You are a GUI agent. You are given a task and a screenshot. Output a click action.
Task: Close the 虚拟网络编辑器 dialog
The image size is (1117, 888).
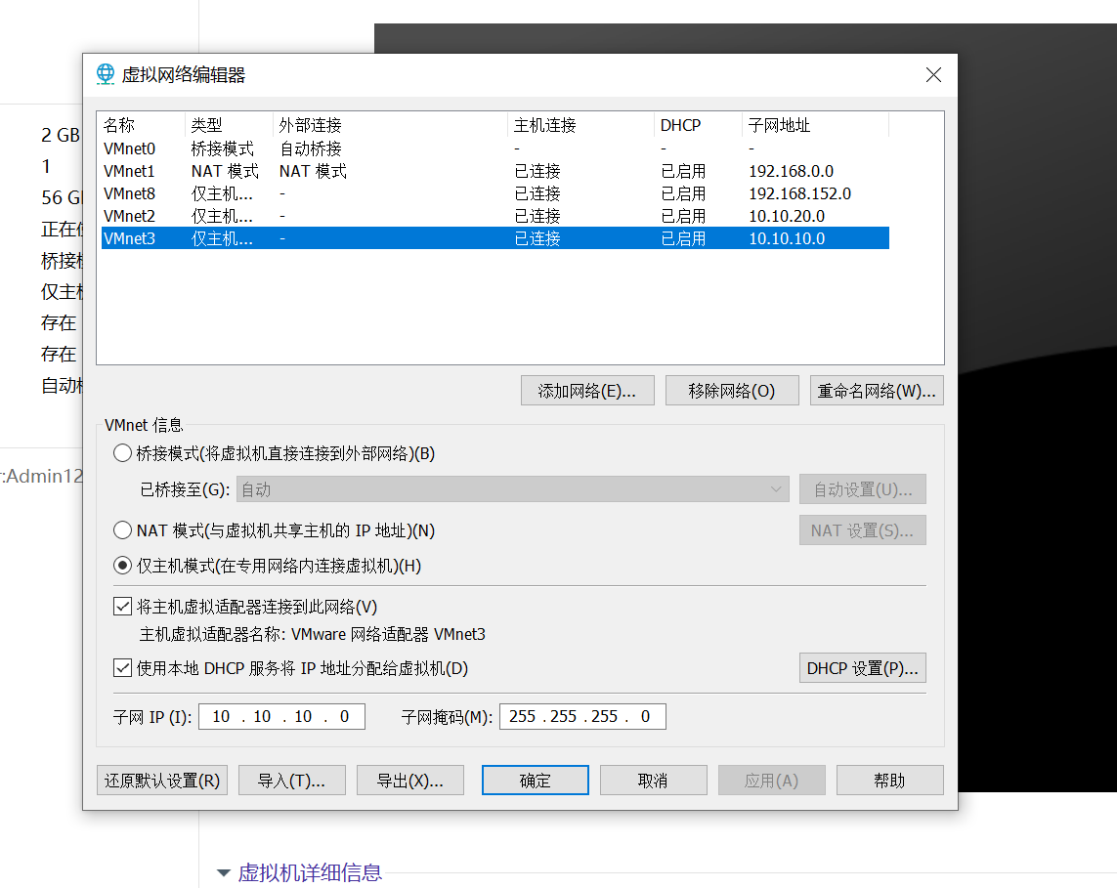[933, 75]
